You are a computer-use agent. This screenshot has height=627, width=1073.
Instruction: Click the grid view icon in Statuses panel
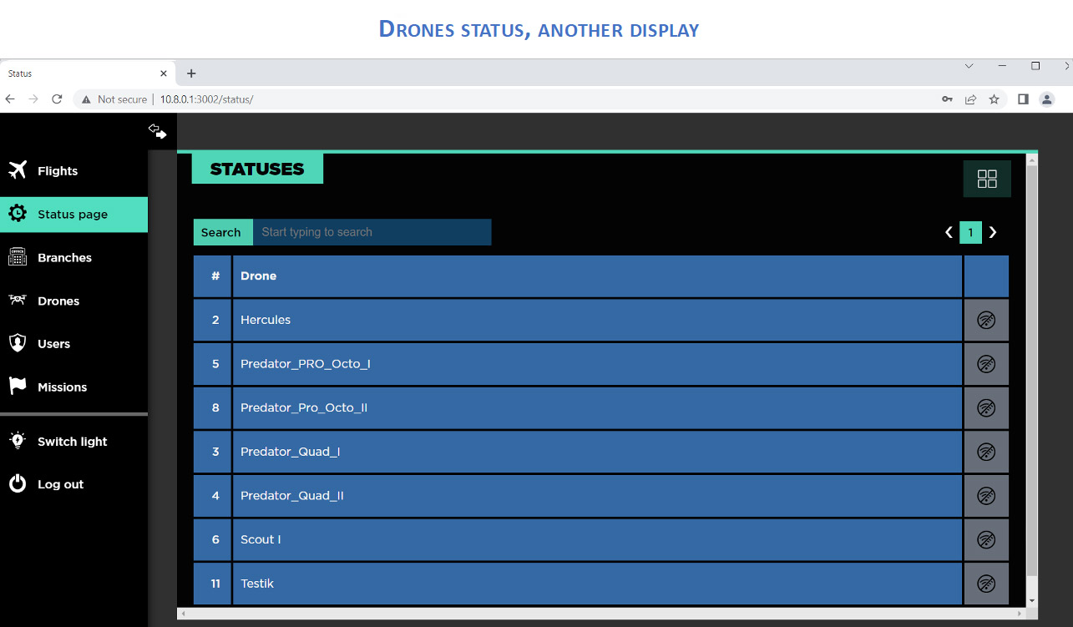(x=987, y=179)
